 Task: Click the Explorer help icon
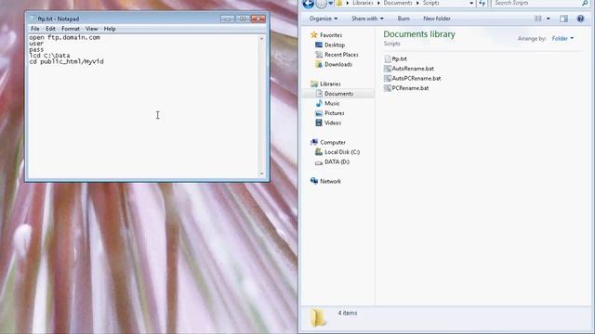tap(580, 19)
